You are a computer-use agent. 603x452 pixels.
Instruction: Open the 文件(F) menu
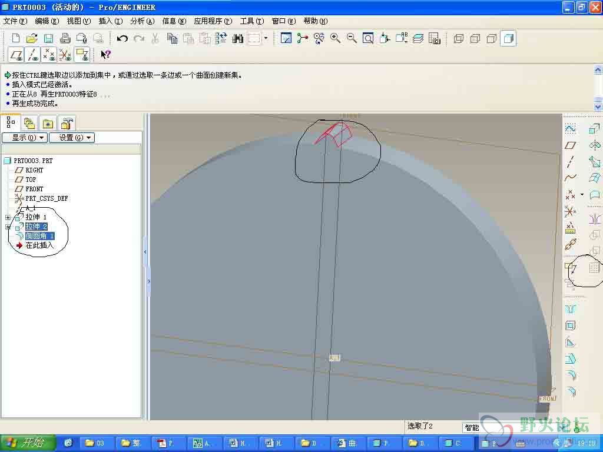click(x=15, y=21)
